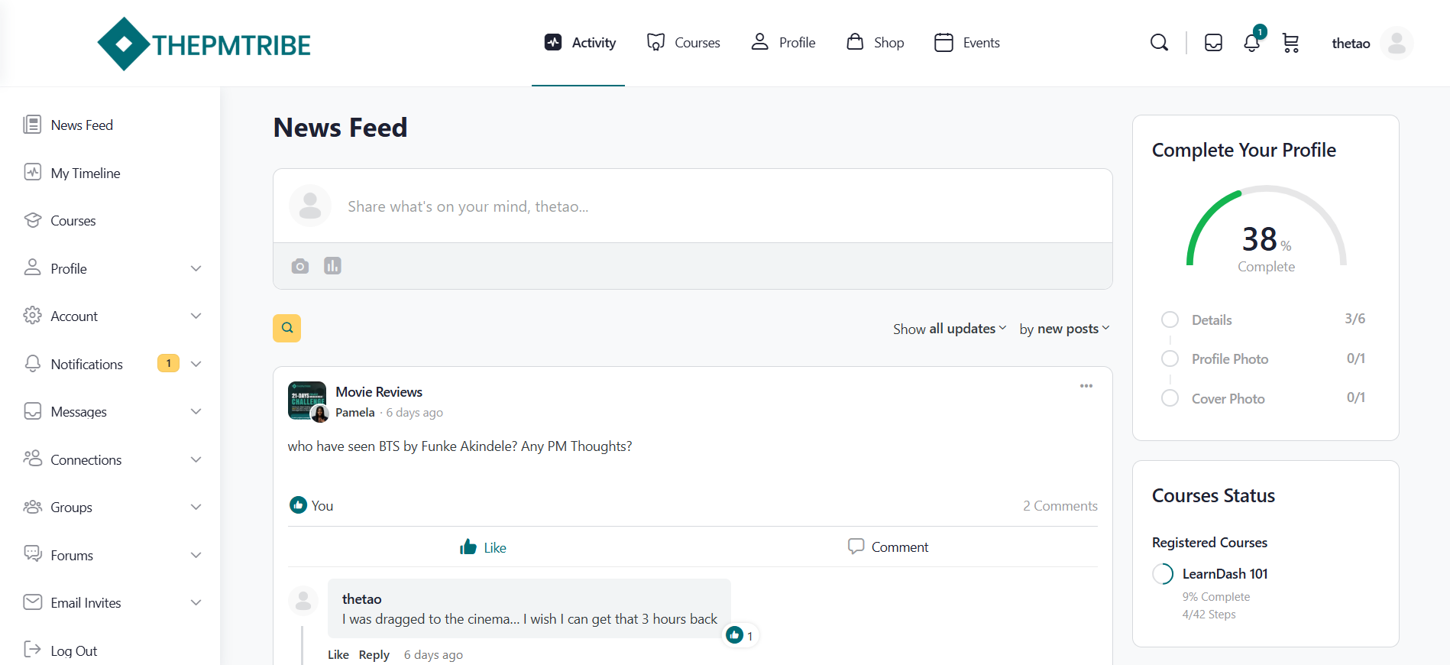Viewport: 1450px width, 665px height.
Task: Click the Like button on Pamela's post
Action: [x=483, y=547]
